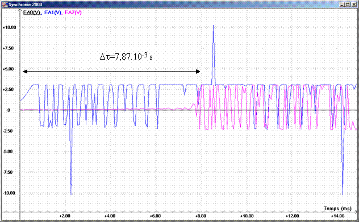Viewport: 359px width, 222px height.
Task: Click the +4.00 time axis label
Action: [x=110, y=216]
